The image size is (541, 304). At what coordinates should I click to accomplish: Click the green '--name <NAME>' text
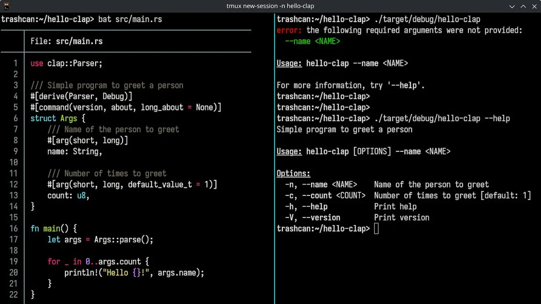pos(313,41)
